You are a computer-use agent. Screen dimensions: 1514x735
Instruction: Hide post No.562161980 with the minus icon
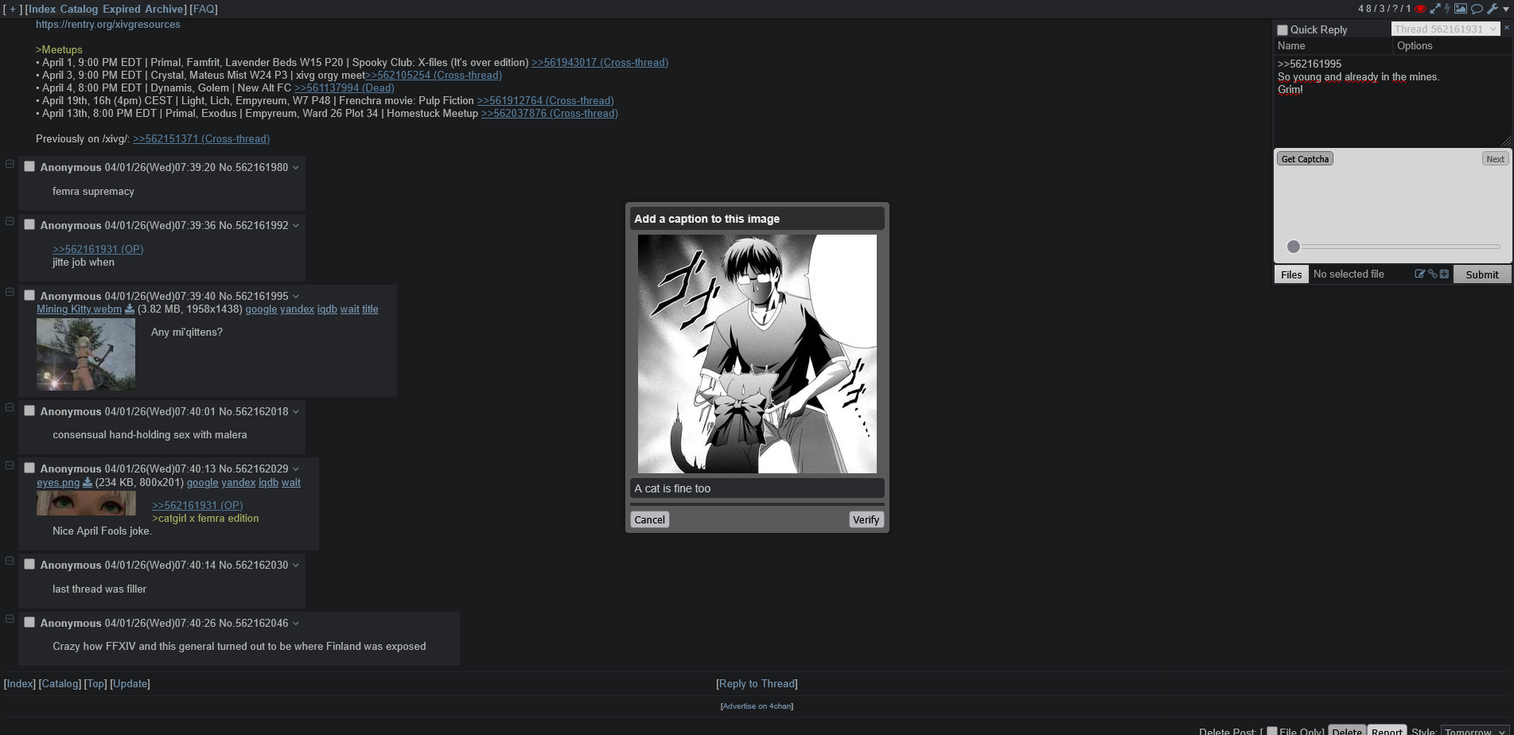(10, 164)
